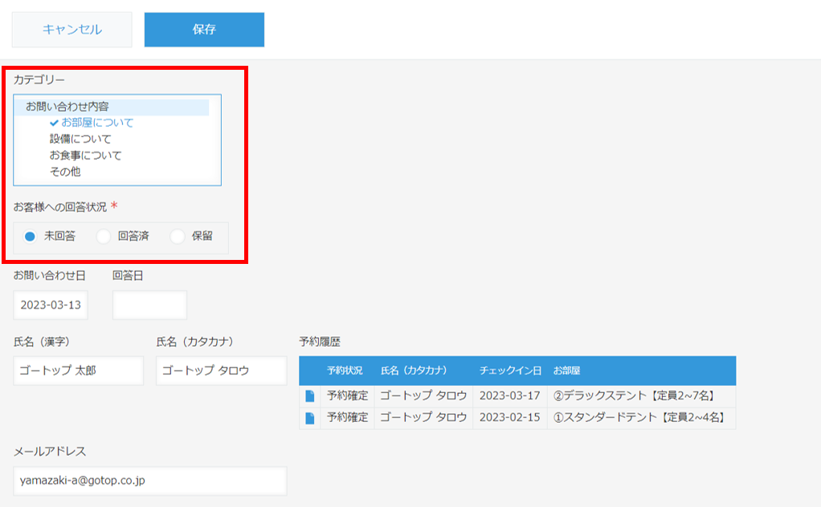This screenshot has width=821, height=507.
Task: Click the お問い合わせ日 date field
Action: [x=51, y=305]
